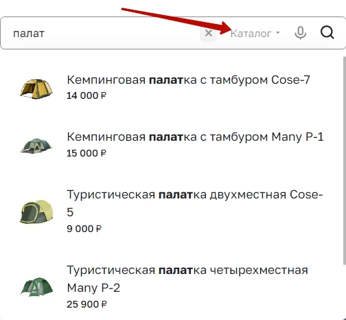Select Кемпинговая палатка с тамбуром Many P-1 suggestion
The width and height of the screenshot is (346, 320).
pyautogui.click(x=195, y=137)
